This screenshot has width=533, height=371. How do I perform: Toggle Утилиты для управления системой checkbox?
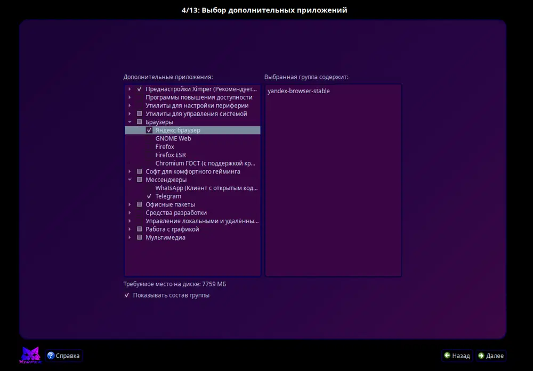click(139, 114)
